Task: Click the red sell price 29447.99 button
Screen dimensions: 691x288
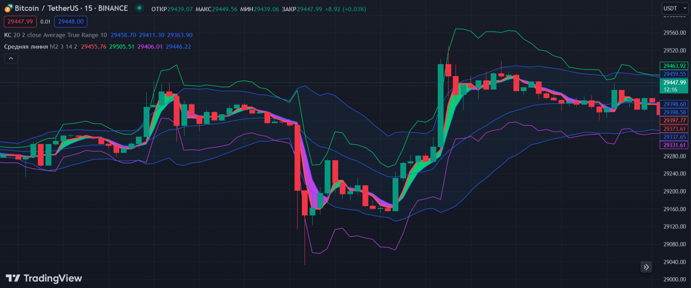Action: click(20, 22)
